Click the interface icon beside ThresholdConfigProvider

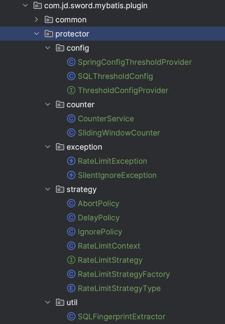point(71,90)
